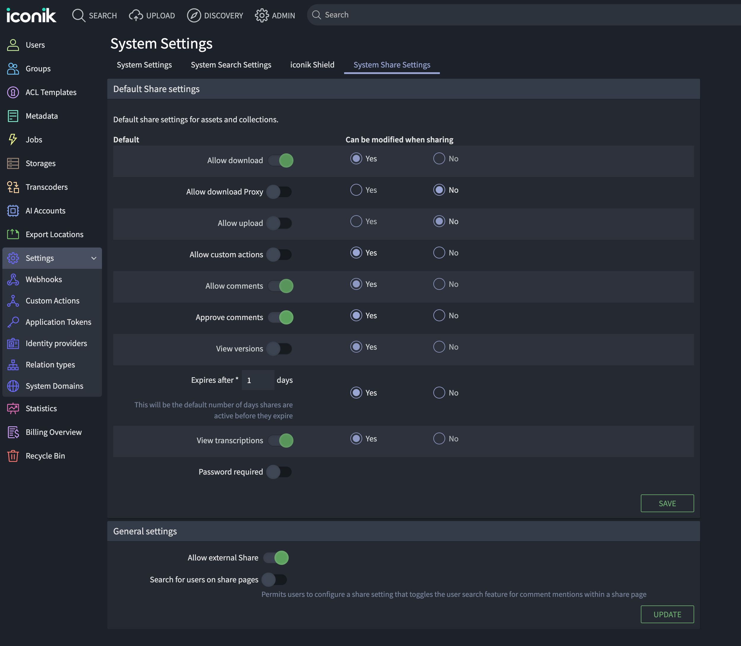Click the UPDATE button
Image resolution: width=741 pixels, height=646 pixels.
click(667, 614)
